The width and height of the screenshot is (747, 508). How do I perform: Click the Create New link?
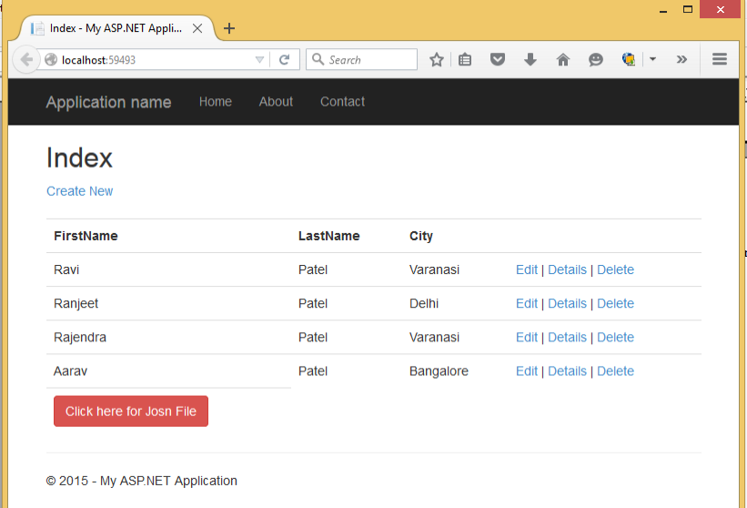pyautogui.click(x=80, y=191)
